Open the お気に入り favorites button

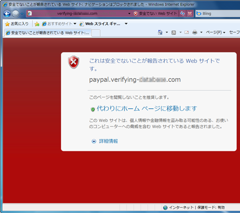(17, 24)
